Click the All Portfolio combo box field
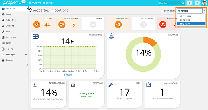 (x=190, y=11)
